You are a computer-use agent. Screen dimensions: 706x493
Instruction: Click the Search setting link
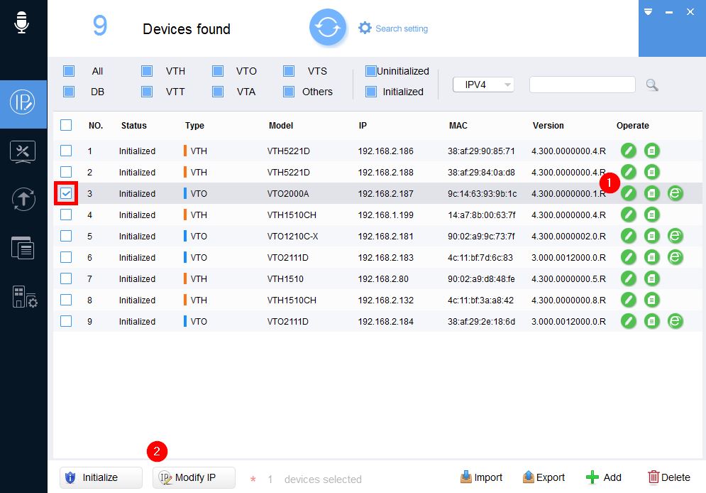[x=402, y=28]
